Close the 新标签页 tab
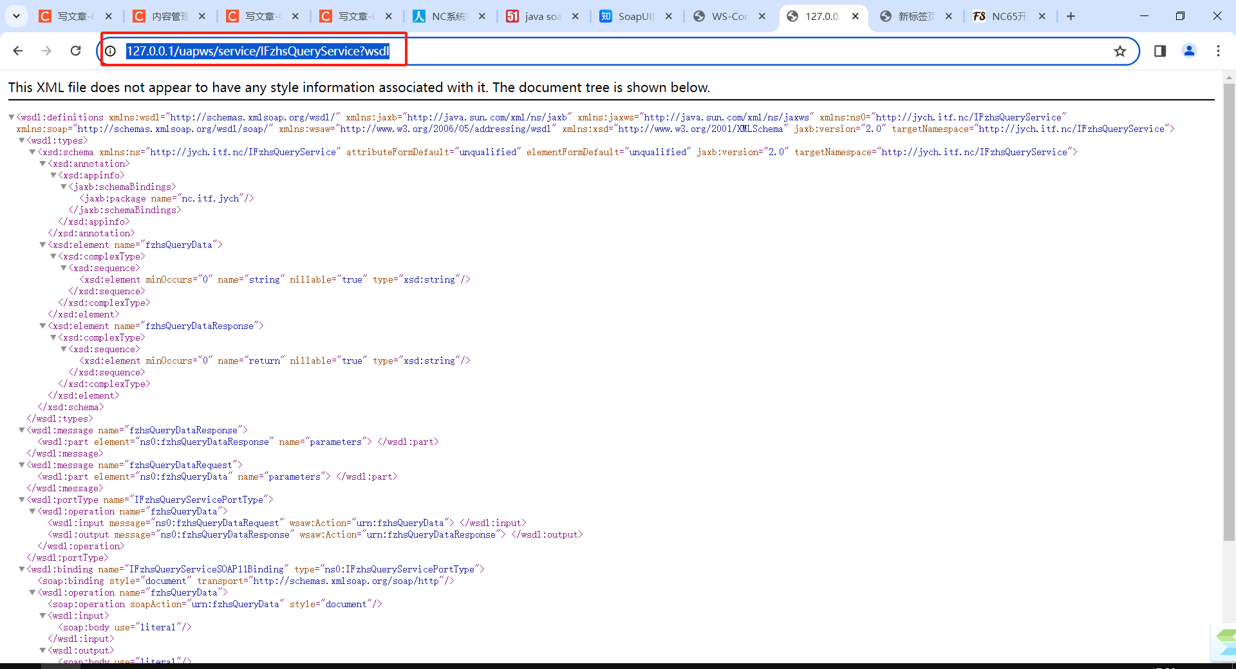Image resolution: width=1236 pixels, height=669 pixels. click(x=949, y=16)
